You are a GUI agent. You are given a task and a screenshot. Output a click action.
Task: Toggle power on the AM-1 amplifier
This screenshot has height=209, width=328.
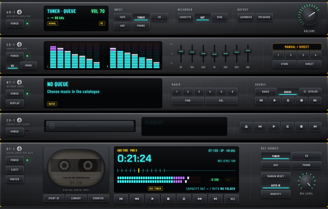tap(15, 24)
